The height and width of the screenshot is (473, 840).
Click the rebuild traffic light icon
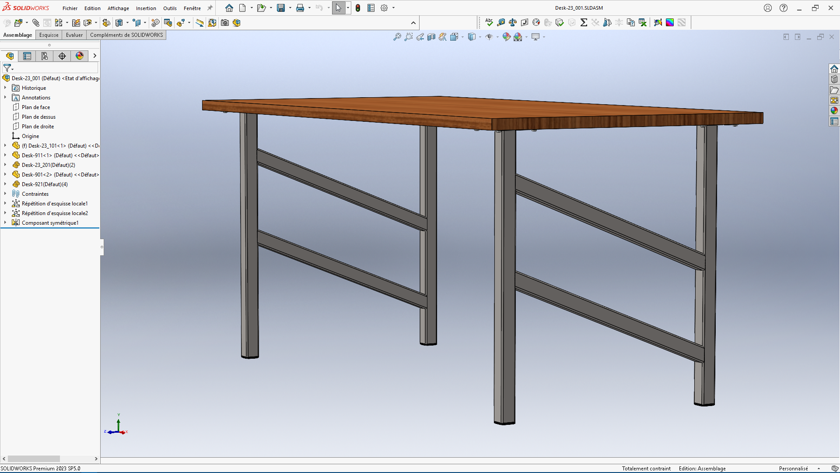pos(358,8)
